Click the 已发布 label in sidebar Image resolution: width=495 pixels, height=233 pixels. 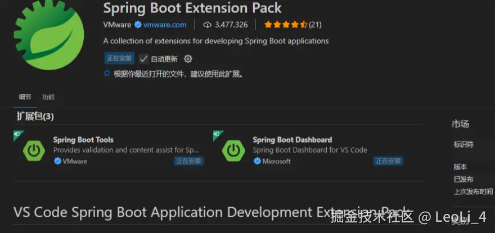pyautogui.click(x=463, y=180)
